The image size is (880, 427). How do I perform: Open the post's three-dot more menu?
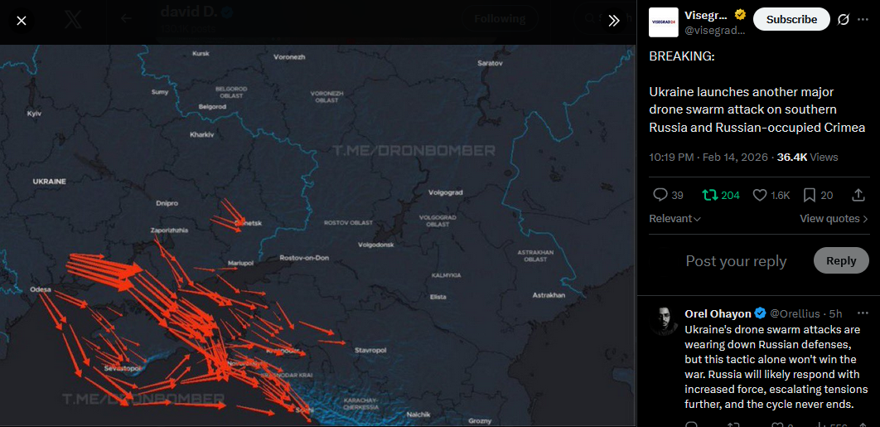863,20
